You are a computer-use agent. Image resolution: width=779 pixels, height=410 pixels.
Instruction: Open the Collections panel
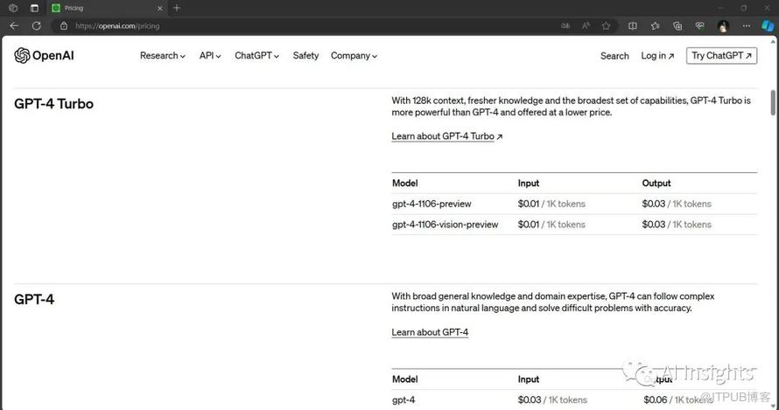click(x=677, y=26)
